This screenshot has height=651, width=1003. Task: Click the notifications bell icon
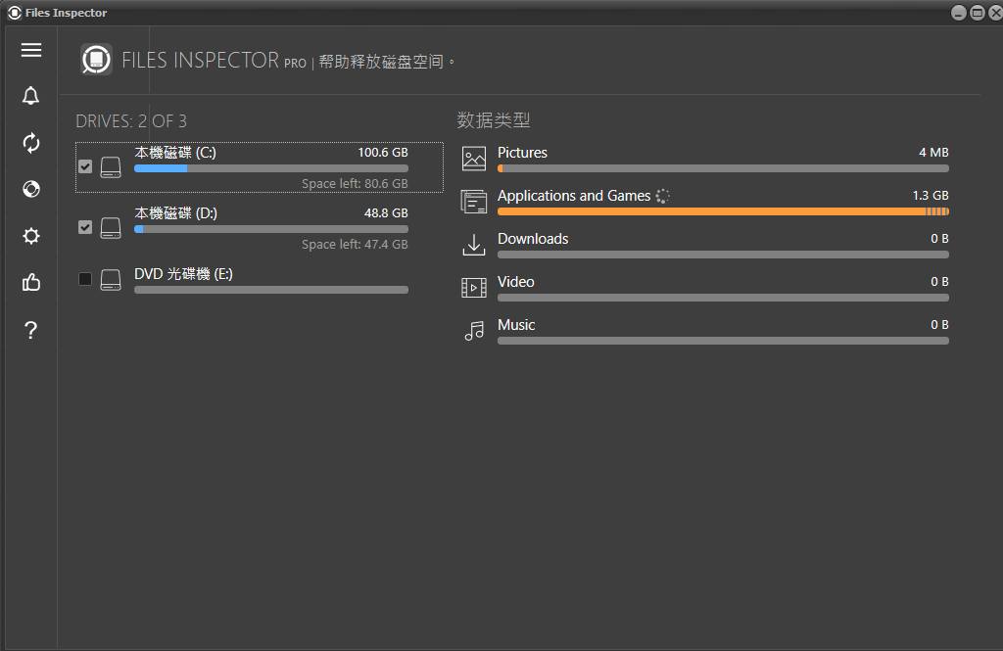coord(31,96)
